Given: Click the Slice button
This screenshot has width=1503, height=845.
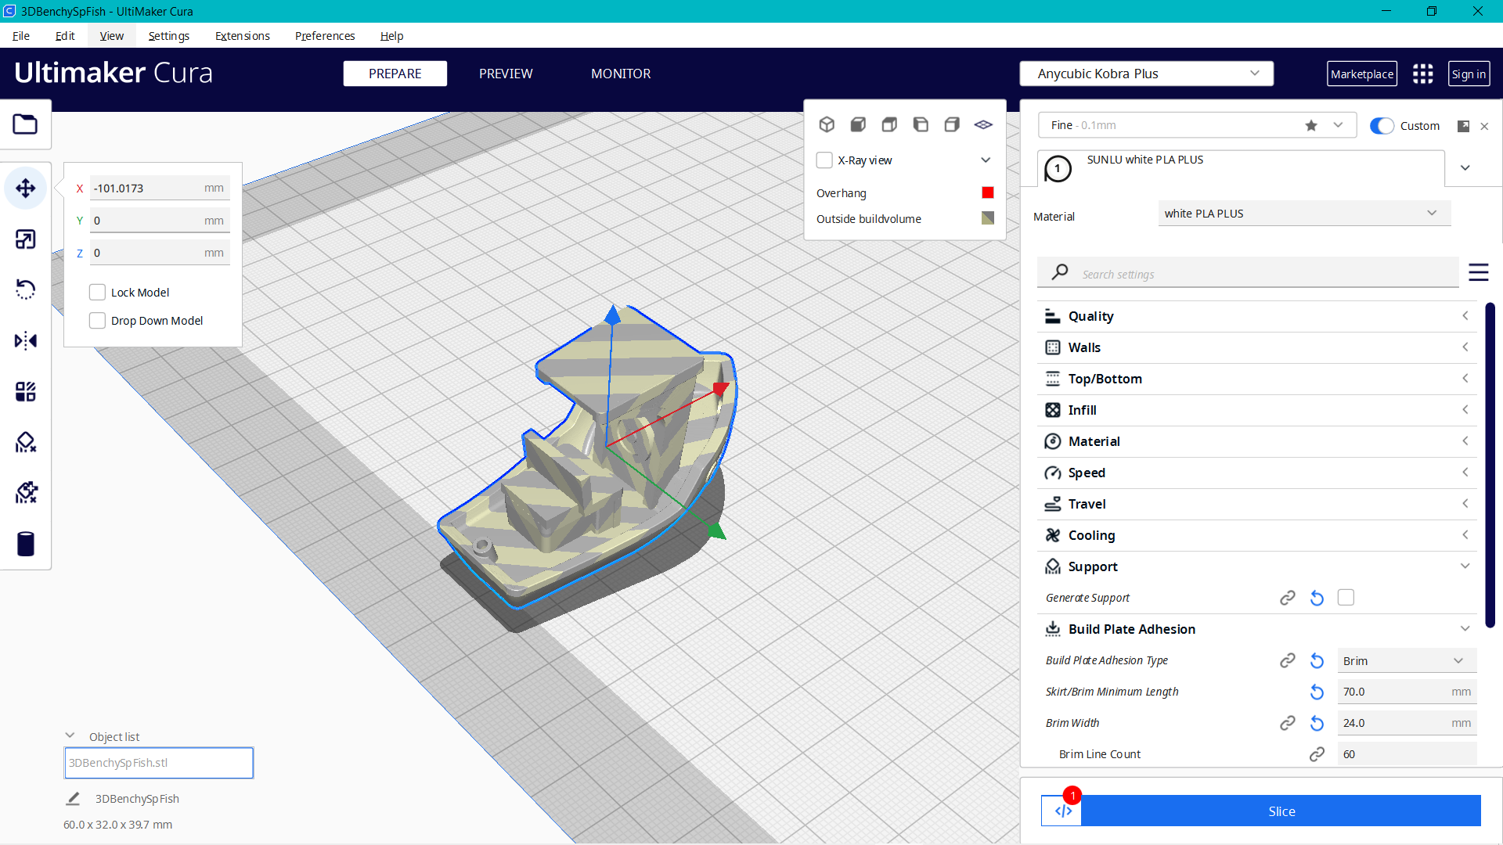Looking at the screenshot, I should pos(1281,811).
